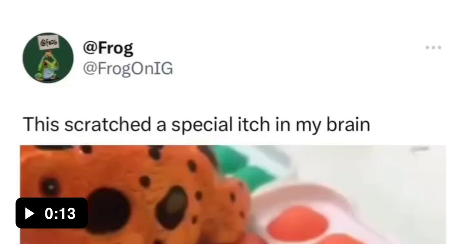Click the brown oval spot on the plush
Viewport: 466px width, 244px height.
tap(172, 207)
